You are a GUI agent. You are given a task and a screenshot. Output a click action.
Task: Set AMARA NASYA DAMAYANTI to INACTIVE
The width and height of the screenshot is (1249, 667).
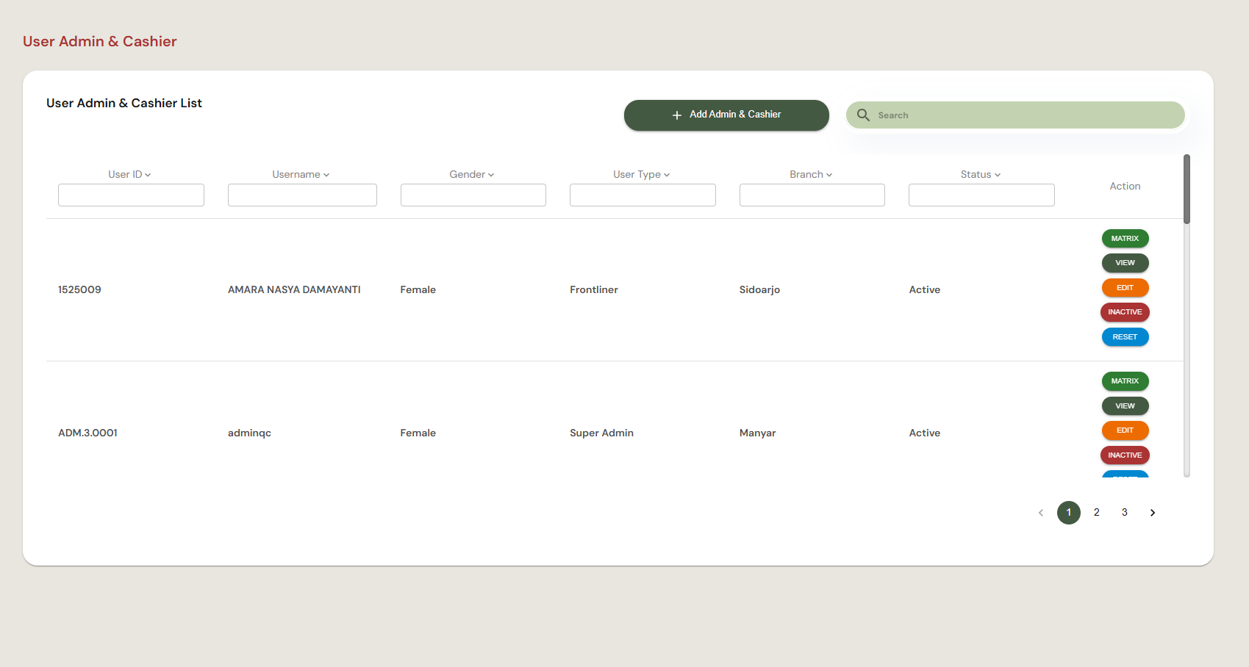tap(1125, 312)
